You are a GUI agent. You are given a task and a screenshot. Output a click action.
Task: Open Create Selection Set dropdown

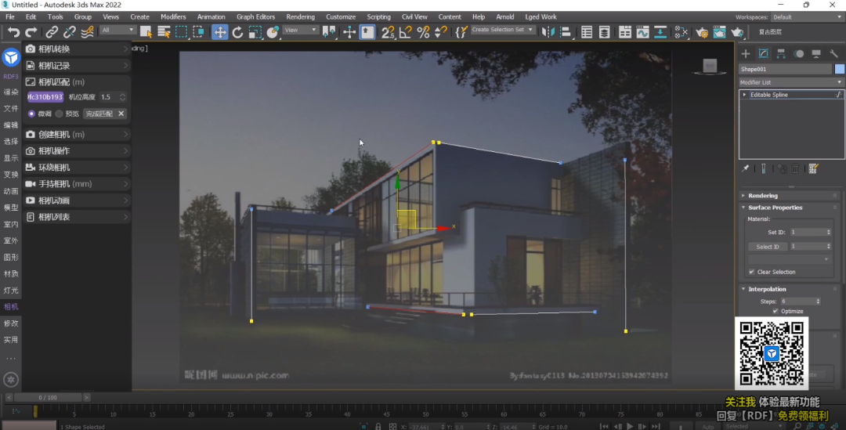[503, 30]
